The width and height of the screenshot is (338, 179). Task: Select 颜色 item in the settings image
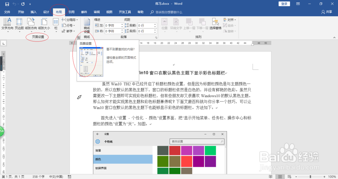click(x=123, y=159)
